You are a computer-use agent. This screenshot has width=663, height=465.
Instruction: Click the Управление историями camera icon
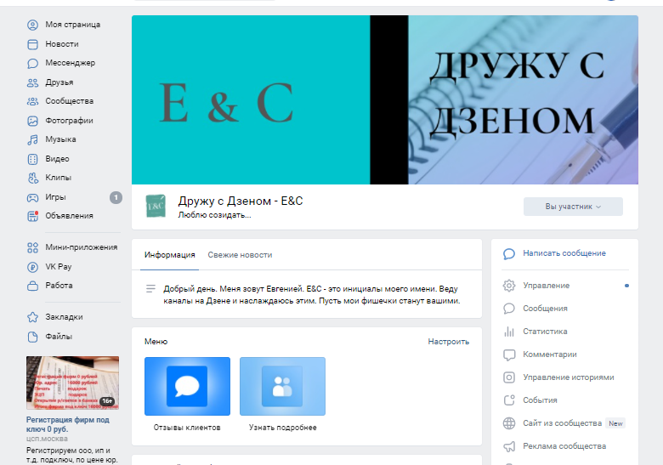[509, 377]
